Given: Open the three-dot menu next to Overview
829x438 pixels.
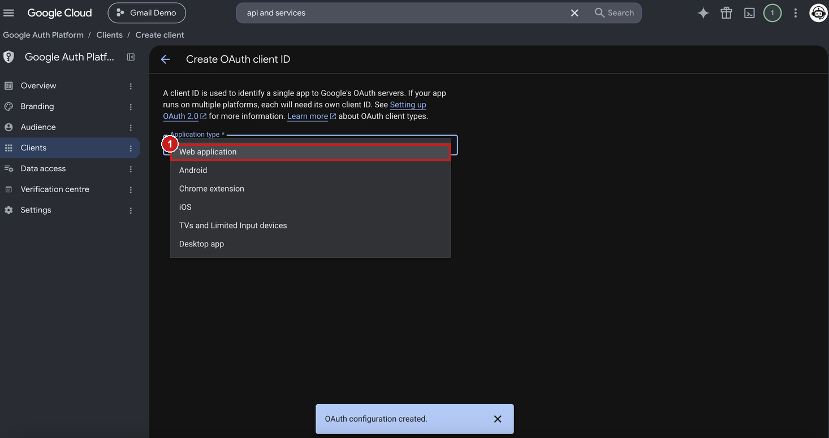Looking at the screenshot, I should (131, 86).
